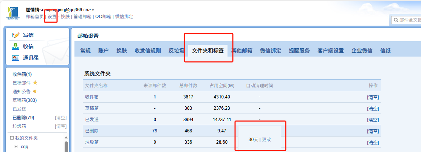Click the star icon beside 星标邮件

click(35, 83)
